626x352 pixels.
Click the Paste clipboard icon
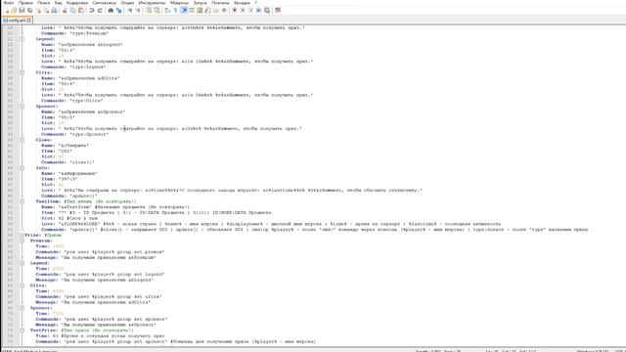[81, 10]
